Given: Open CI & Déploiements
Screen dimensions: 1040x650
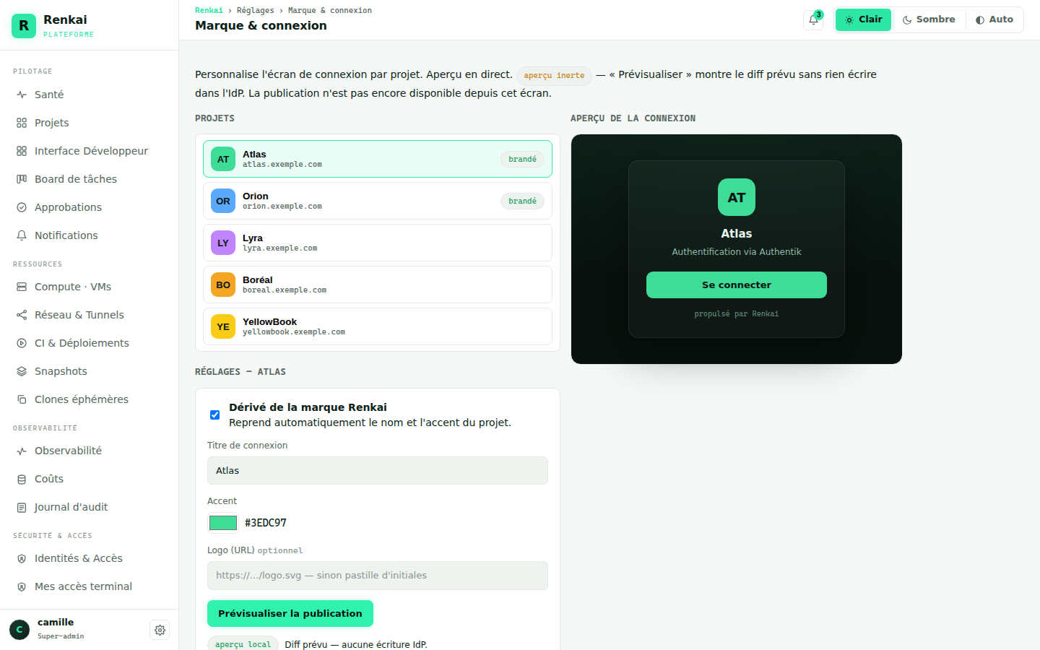Looking at the screenshot, I should (x=89, y=343).
